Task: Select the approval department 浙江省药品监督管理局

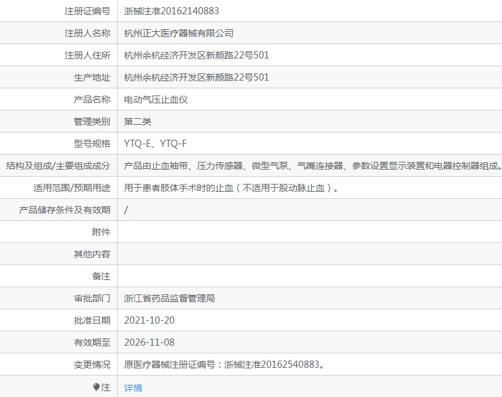Action: (x=169, y=298)
